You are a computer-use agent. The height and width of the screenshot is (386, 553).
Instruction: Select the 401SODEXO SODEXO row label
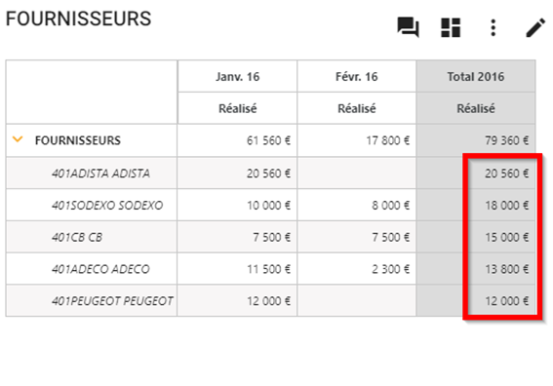(107, 205)
